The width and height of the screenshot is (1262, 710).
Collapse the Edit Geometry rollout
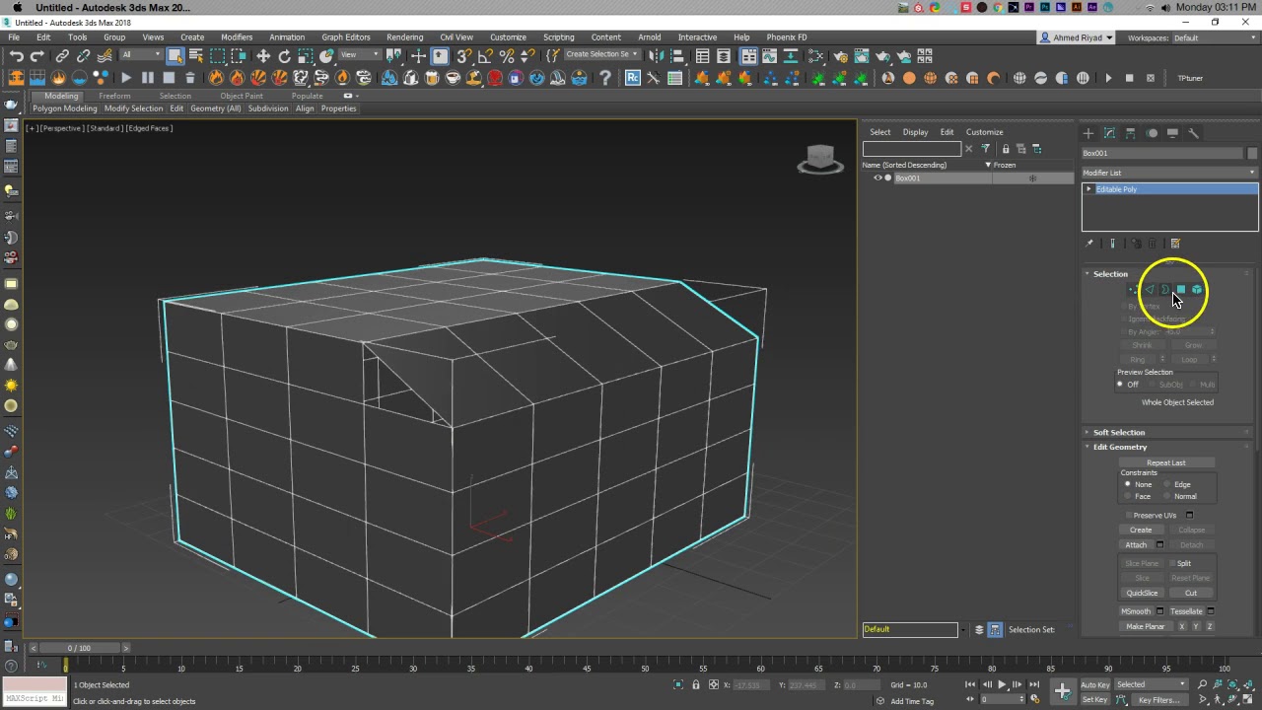click(x=1120, y=447)
